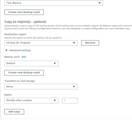Screen dimensions: 132x120
Task: Click the Add copy button
Action: coord(14,112)
